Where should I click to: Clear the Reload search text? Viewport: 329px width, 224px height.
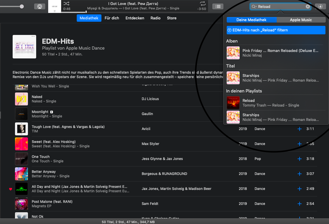click(x=308, y=6)
